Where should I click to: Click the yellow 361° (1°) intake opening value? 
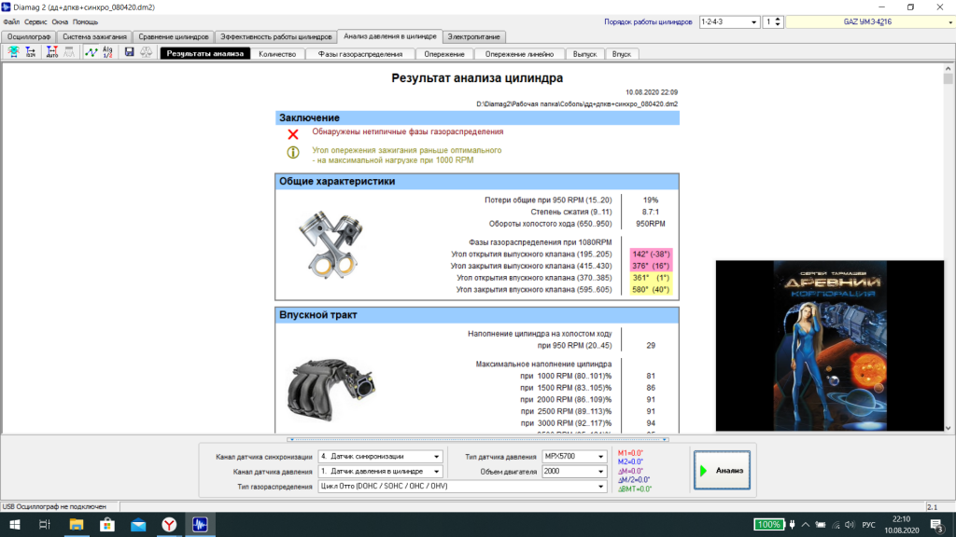tap(651, 278)
